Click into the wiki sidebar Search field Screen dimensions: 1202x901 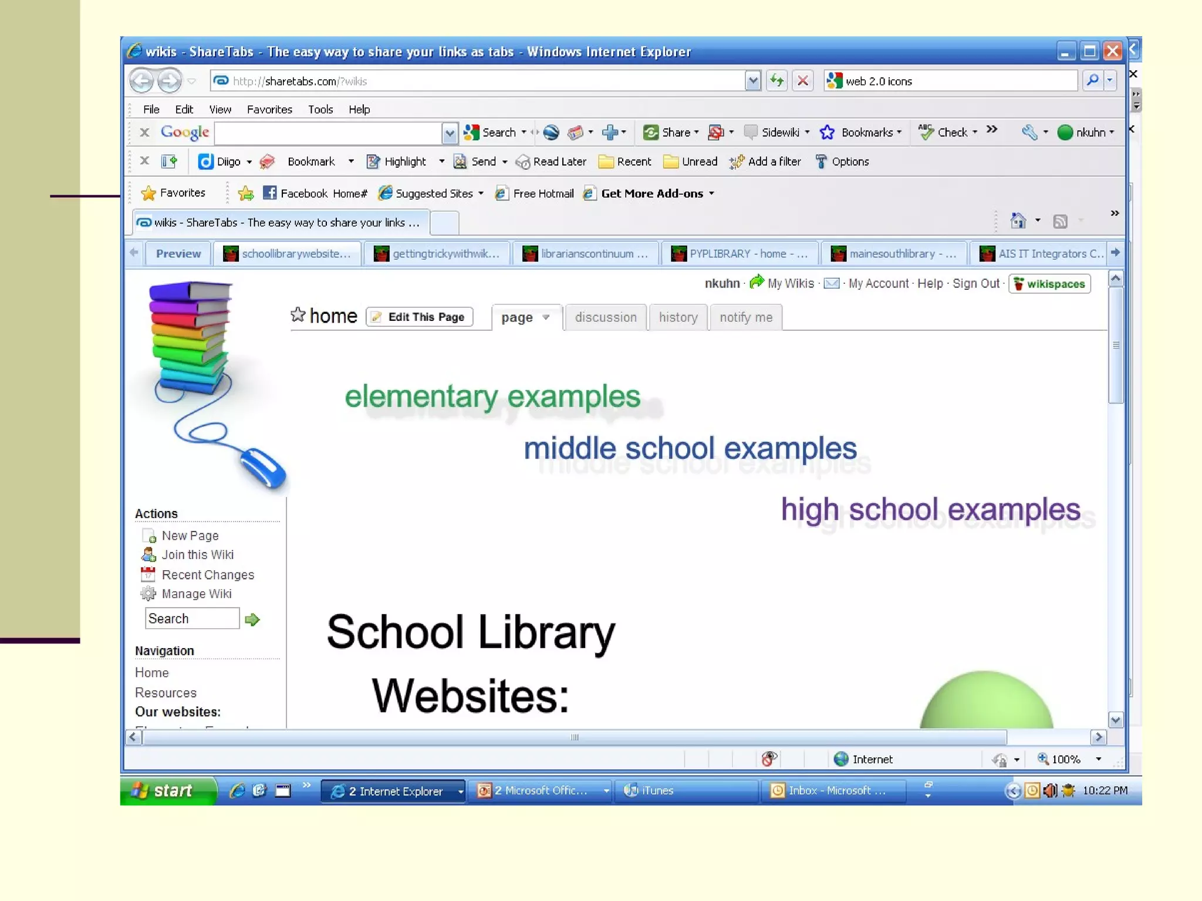click(191, 619)
